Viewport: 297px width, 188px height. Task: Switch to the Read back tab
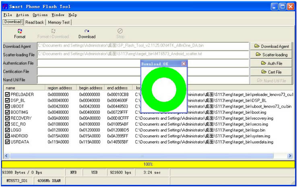[x=35, y=22]
